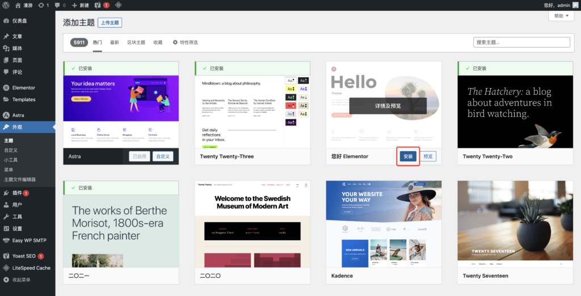This screenshot has width=581, height=296.
Task: Open 仪表盘 dashboard icon
Action: [6, 21]
